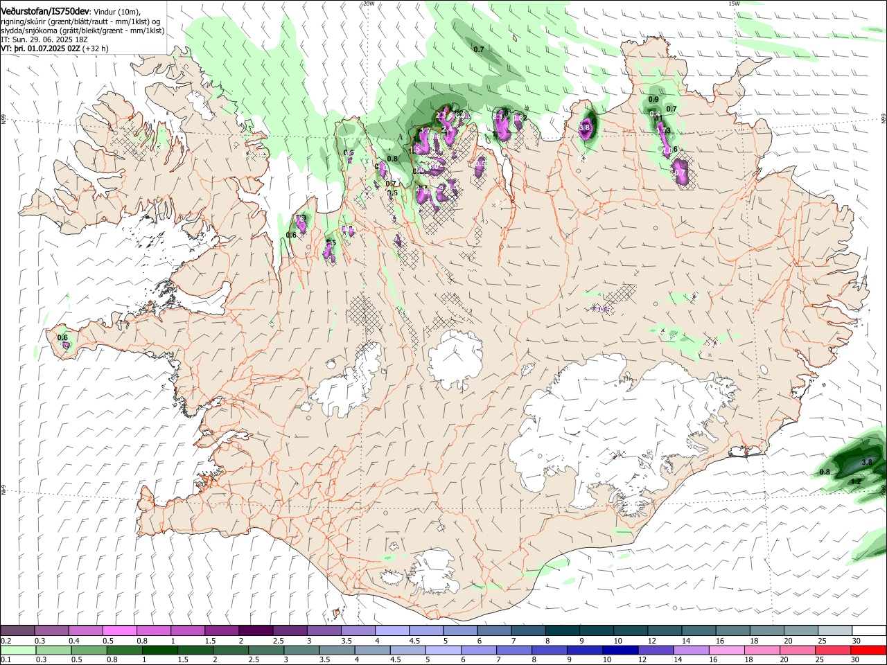
Task: Select the 'slydda/snjókoma (grátt/bleikt/grænt - mm/1klst)' line
Action: pyautogui.click(x=82, y=30)
